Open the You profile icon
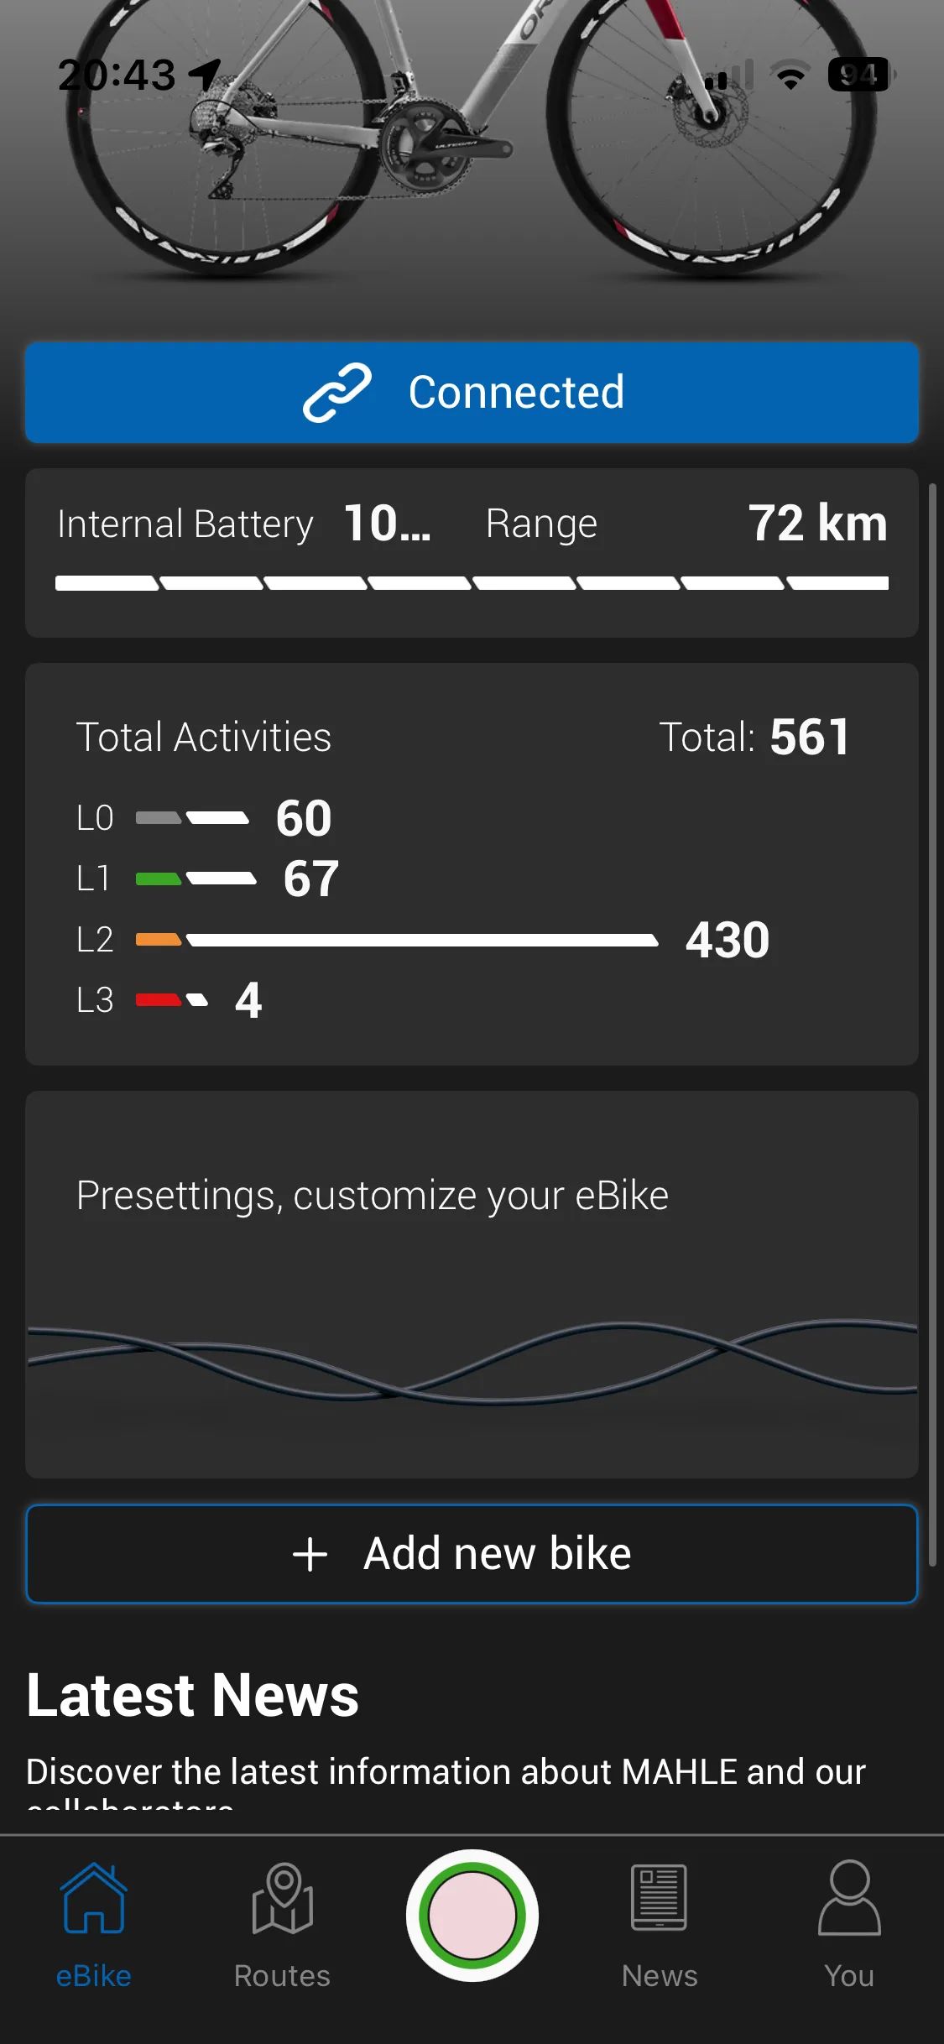 click(x=849, y=1899)
